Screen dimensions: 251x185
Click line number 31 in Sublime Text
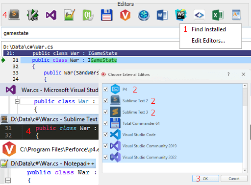point(8,128)
